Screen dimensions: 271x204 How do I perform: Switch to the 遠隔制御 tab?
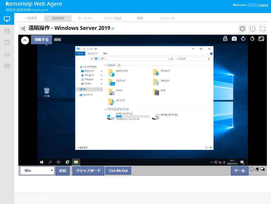click(x=58, y=18)
